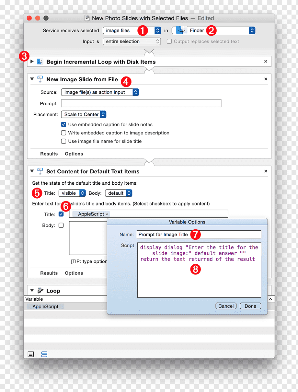The height and width of the screenshot is (392, 298).
Task: Show the variables view with the blue bottom icon
Action: tap(44, 354)
